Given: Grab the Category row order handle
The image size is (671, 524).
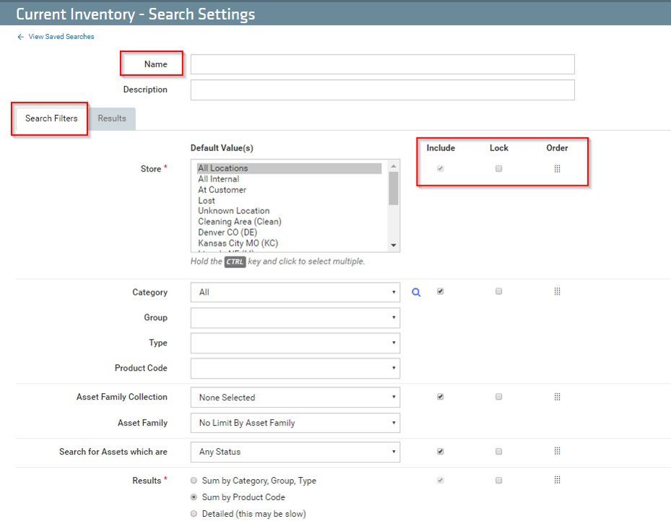Looking at the screenshot, I should pyautogui.click(x=557, y=291).
